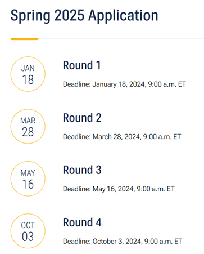Click the OCT month label
This screenshot has height=254, width=204.
[x=28, y=225]
